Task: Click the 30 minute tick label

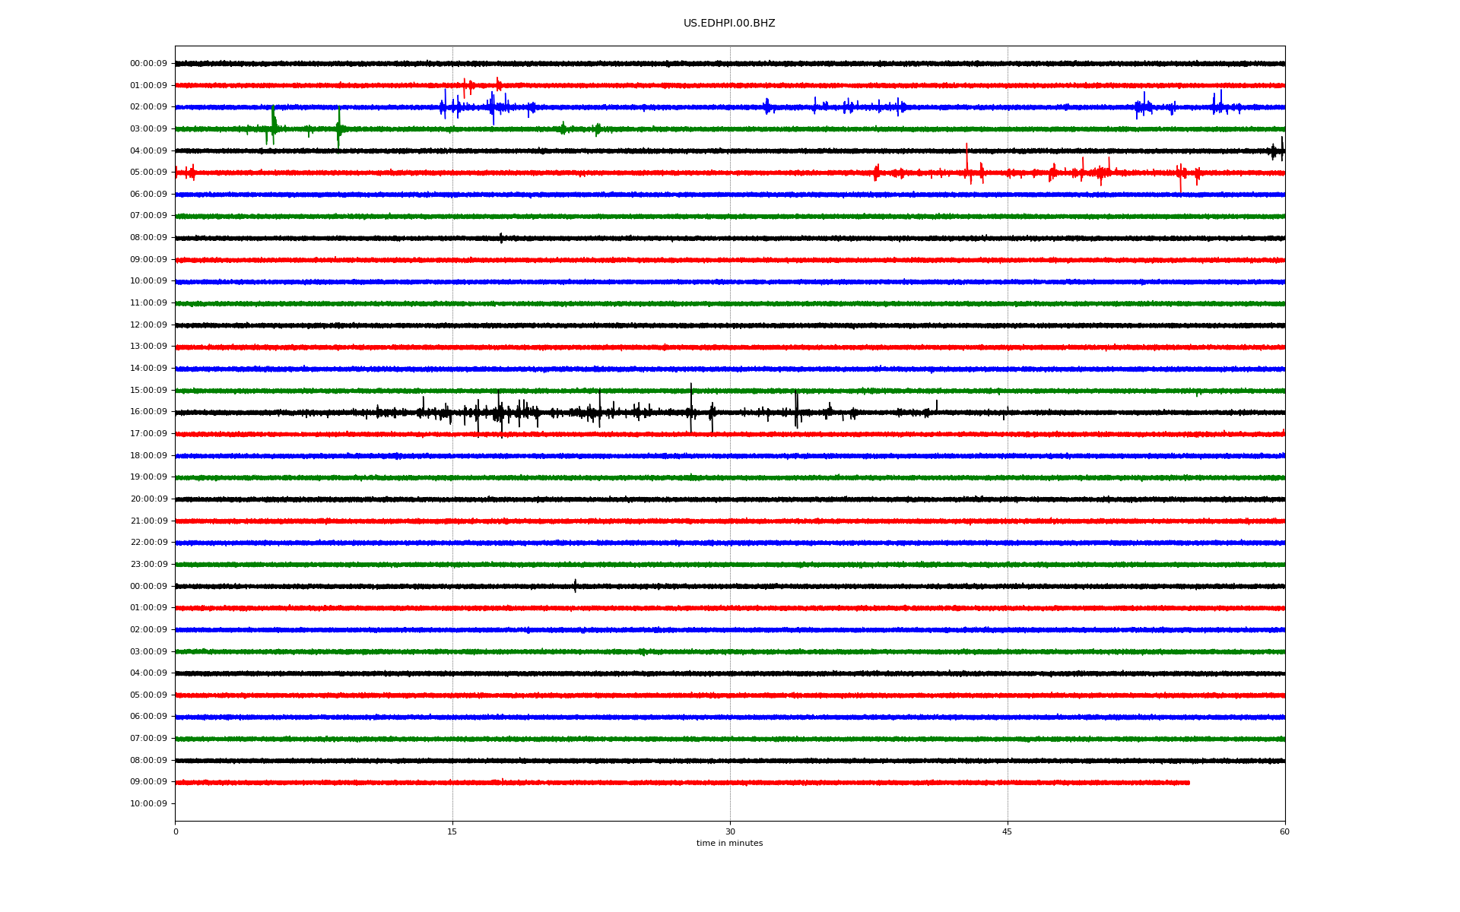Action: (730, 831)
